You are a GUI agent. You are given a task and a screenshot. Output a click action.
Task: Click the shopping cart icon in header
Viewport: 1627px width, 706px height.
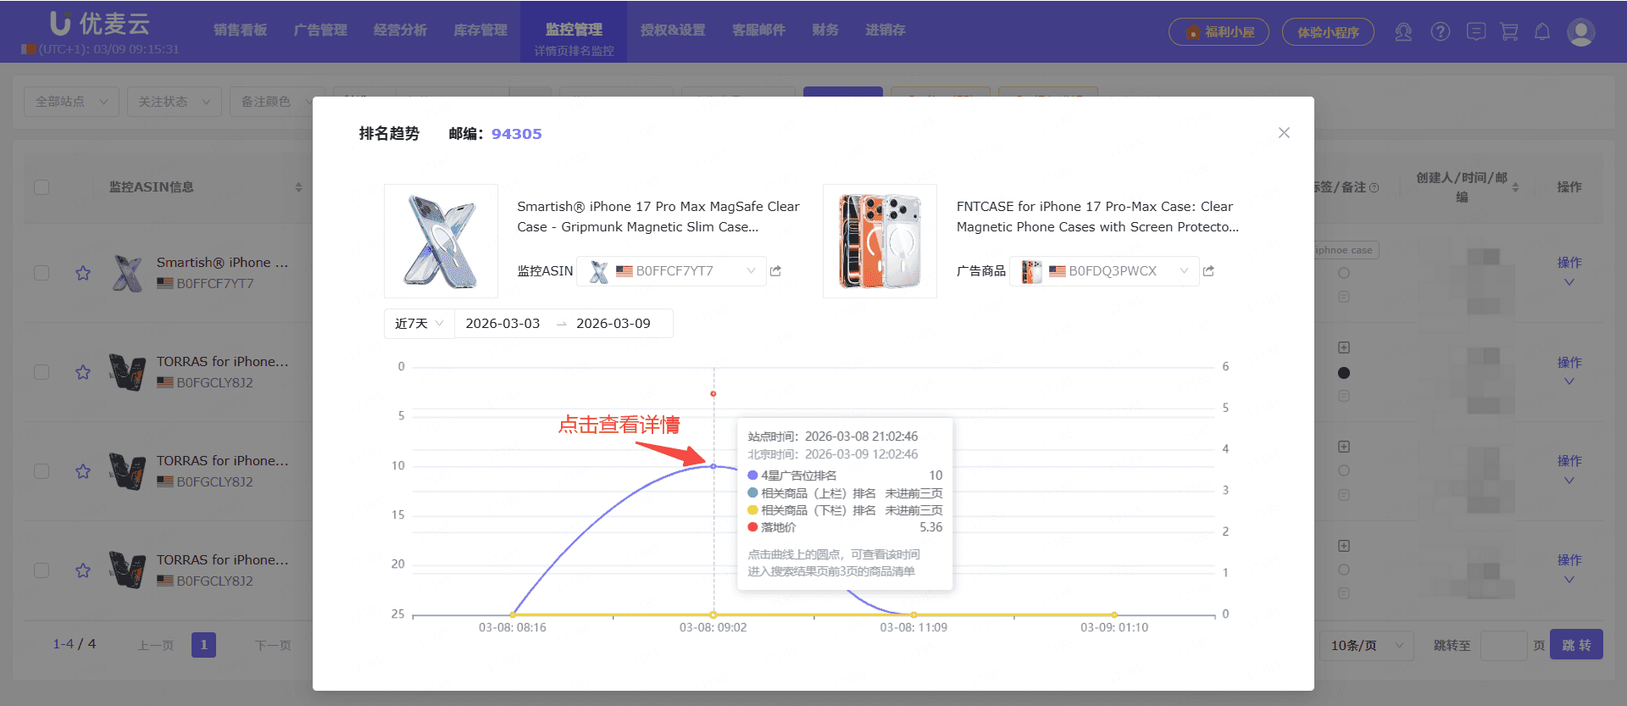[1509, 32]
